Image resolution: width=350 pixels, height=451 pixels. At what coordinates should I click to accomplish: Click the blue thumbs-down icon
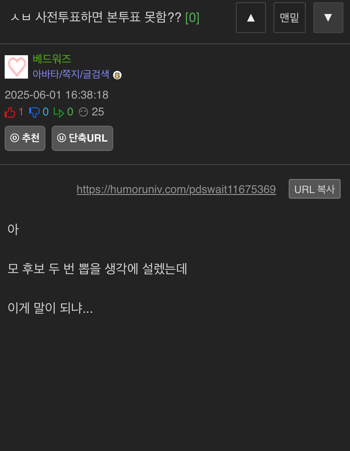tap(34, 112)
